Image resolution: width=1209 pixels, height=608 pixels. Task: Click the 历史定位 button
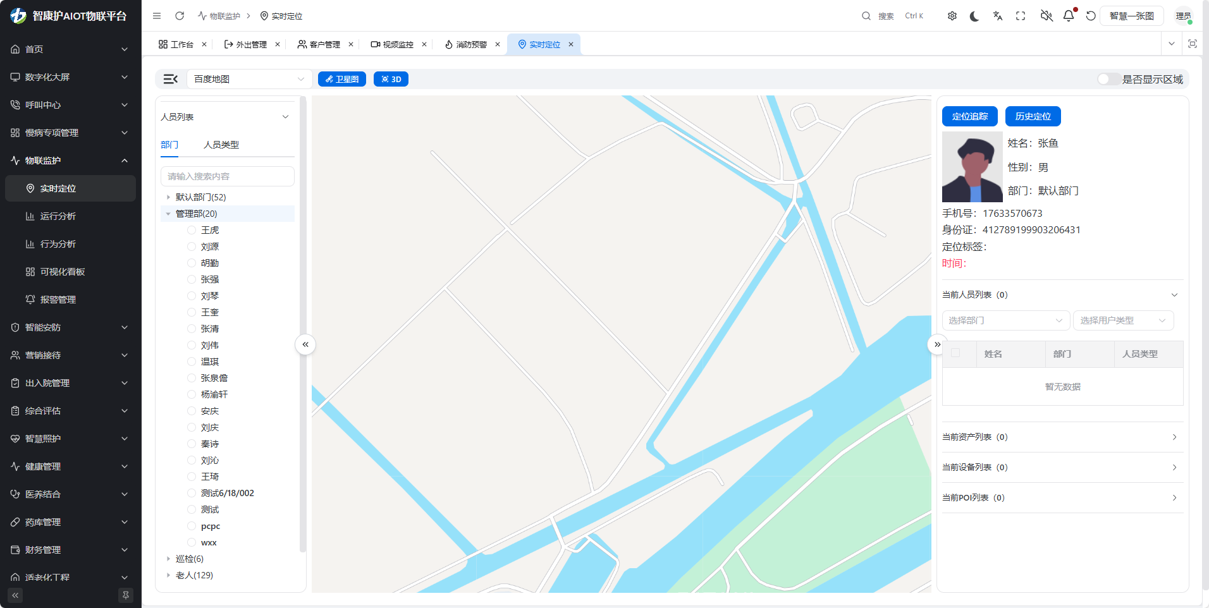click(1033, 116)
